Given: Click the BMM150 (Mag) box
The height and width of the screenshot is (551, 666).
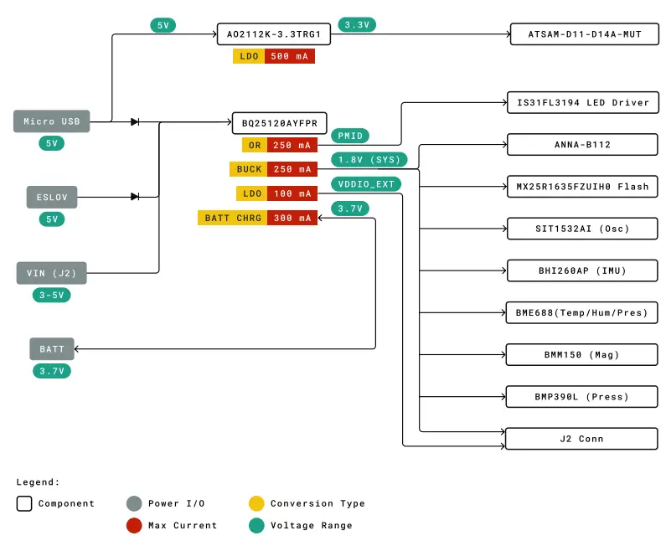Looking at the screenshot, I should tap(582, 354).
